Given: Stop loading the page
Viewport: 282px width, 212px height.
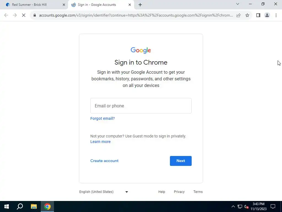Looking at the screenshot, I should (24, 15).
